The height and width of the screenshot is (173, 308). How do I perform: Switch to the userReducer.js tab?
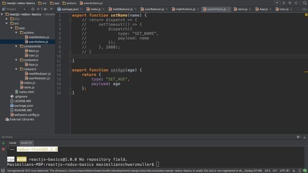coord(154,9)
